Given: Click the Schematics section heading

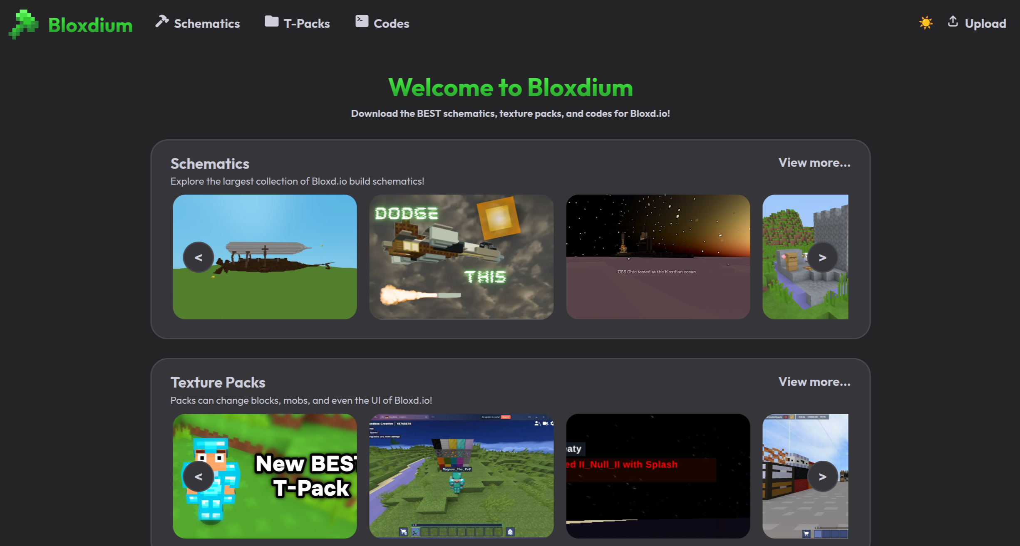Looking at the screenshot, I should pyautogui.click(x=210, y=163).
